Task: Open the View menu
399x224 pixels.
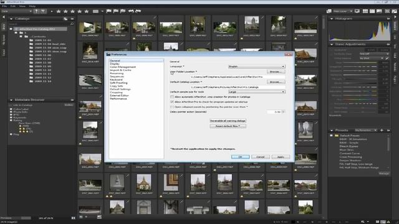Action: [22, 6]
